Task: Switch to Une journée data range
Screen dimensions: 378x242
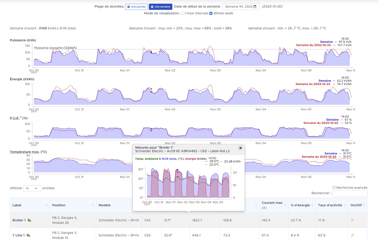Action: [x=136, y=7]
